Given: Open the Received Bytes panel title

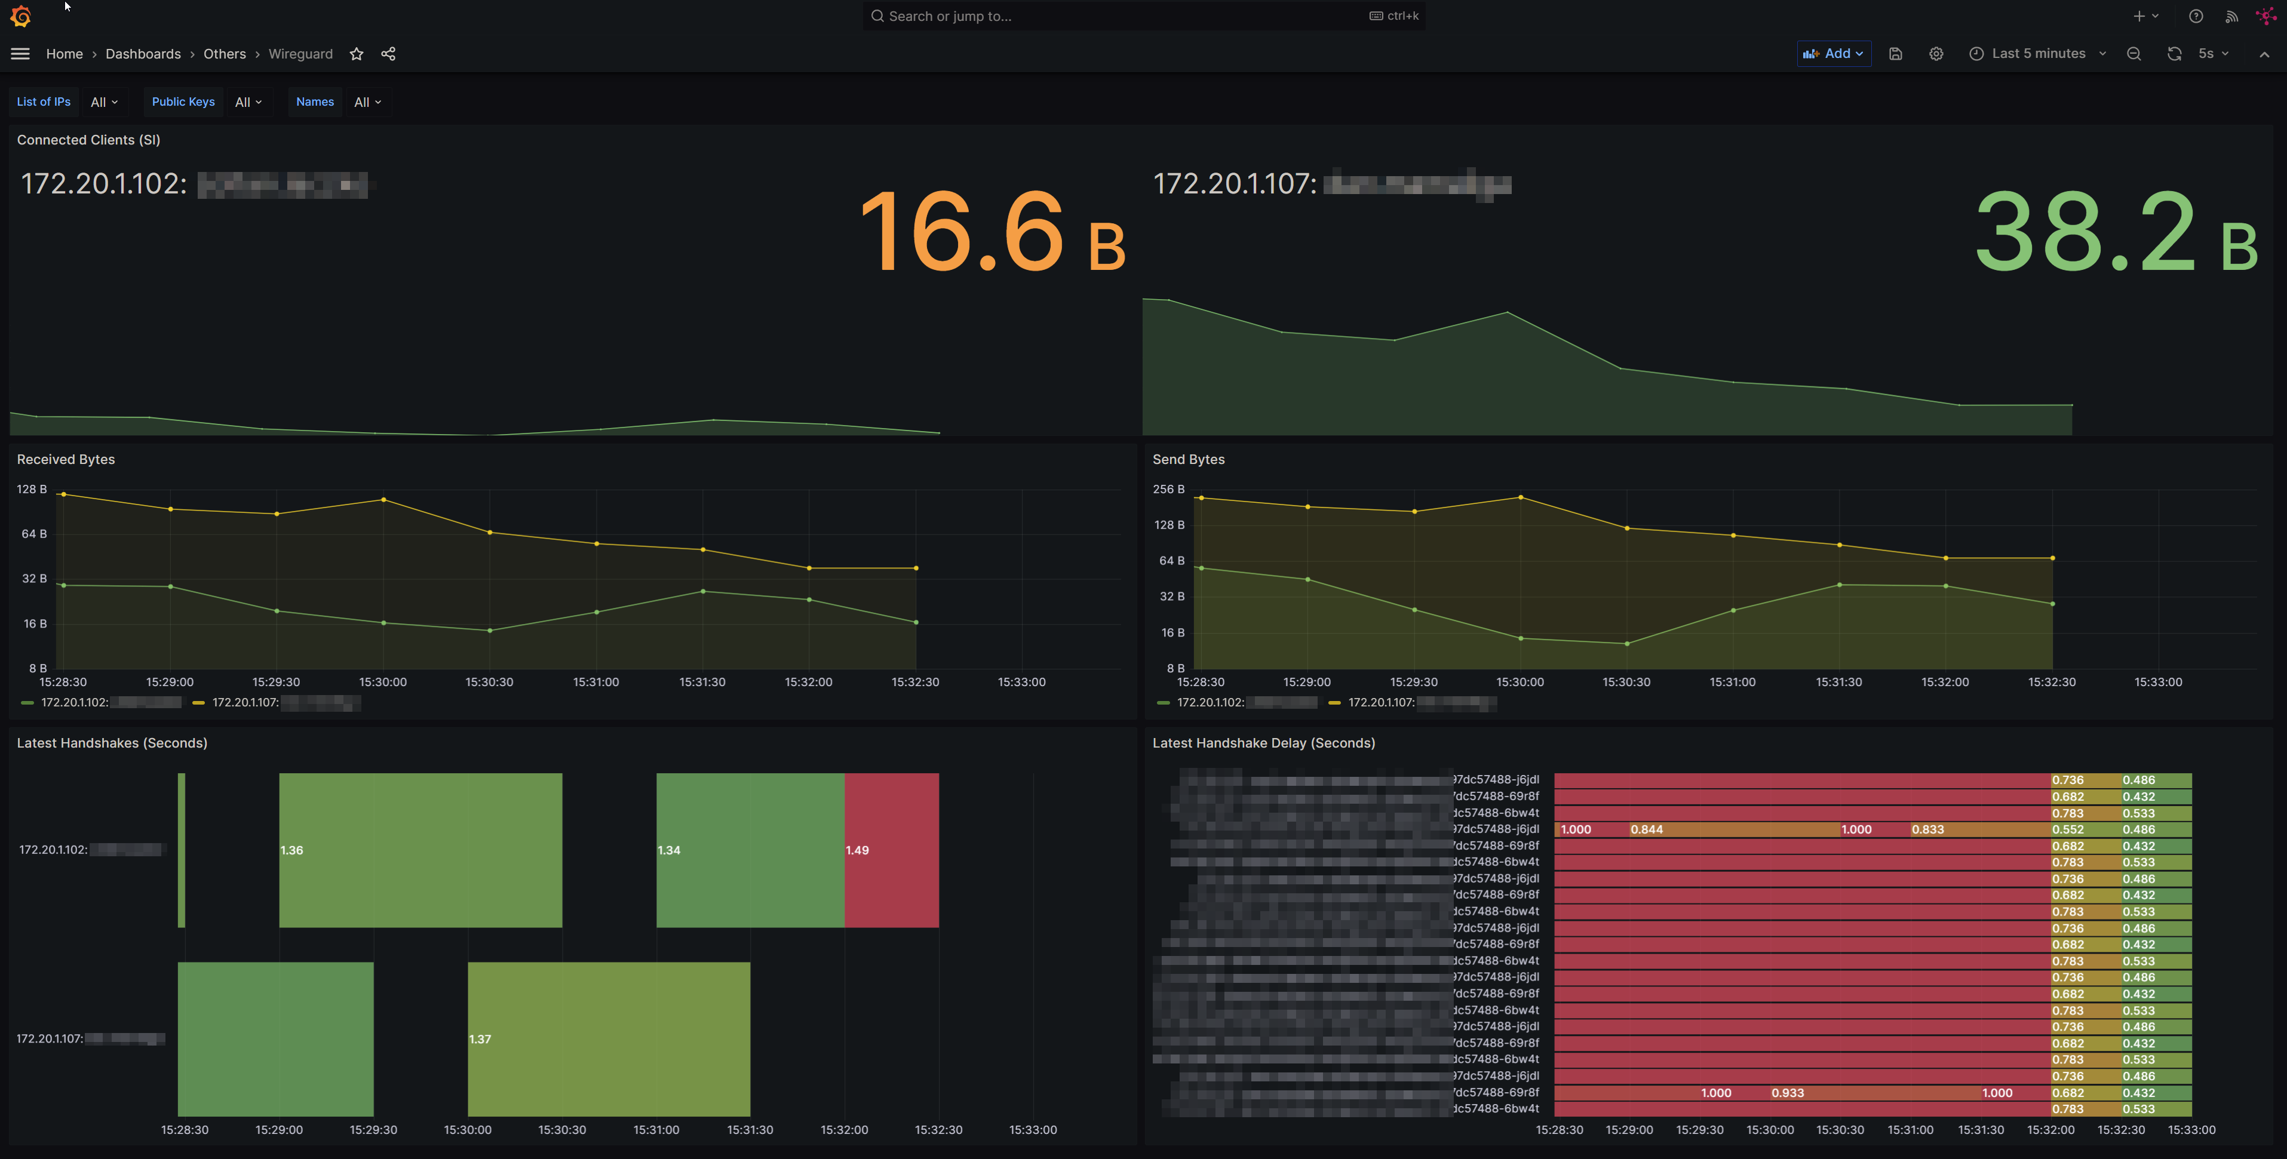Looking at the screenshot, I should [66, 460].
